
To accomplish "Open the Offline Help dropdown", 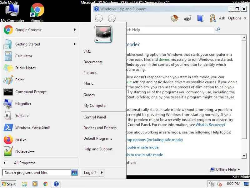I will point(225,170).
